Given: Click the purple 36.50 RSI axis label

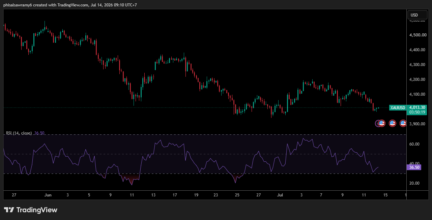Looking at the screenshot, I should (x=414, y=167).
